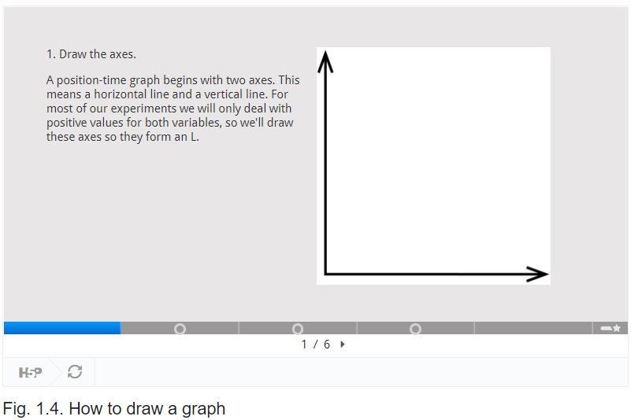Select the fifth progress bar segment without a circle
Image resolution: width=642 pixels, height=420 pixels.
pyautogui.click(x=533, y=328)
